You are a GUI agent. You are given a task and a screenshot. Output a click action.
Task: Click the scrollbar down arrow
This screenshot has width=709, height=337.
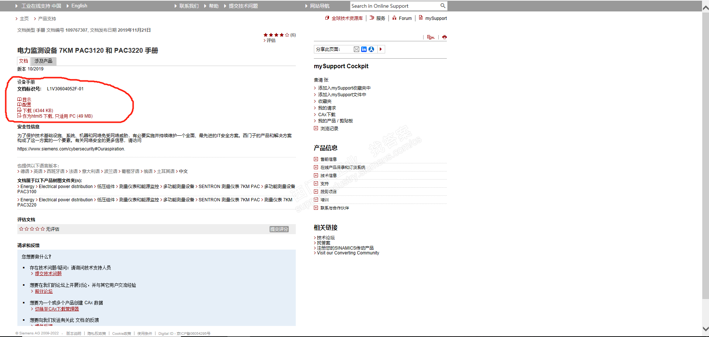(x=705, y=329)
